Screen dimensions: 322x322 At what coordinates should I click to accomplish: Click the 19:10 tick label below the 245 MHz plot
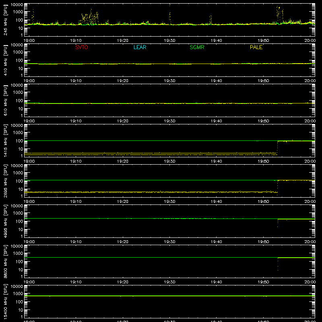click(76, 41)
